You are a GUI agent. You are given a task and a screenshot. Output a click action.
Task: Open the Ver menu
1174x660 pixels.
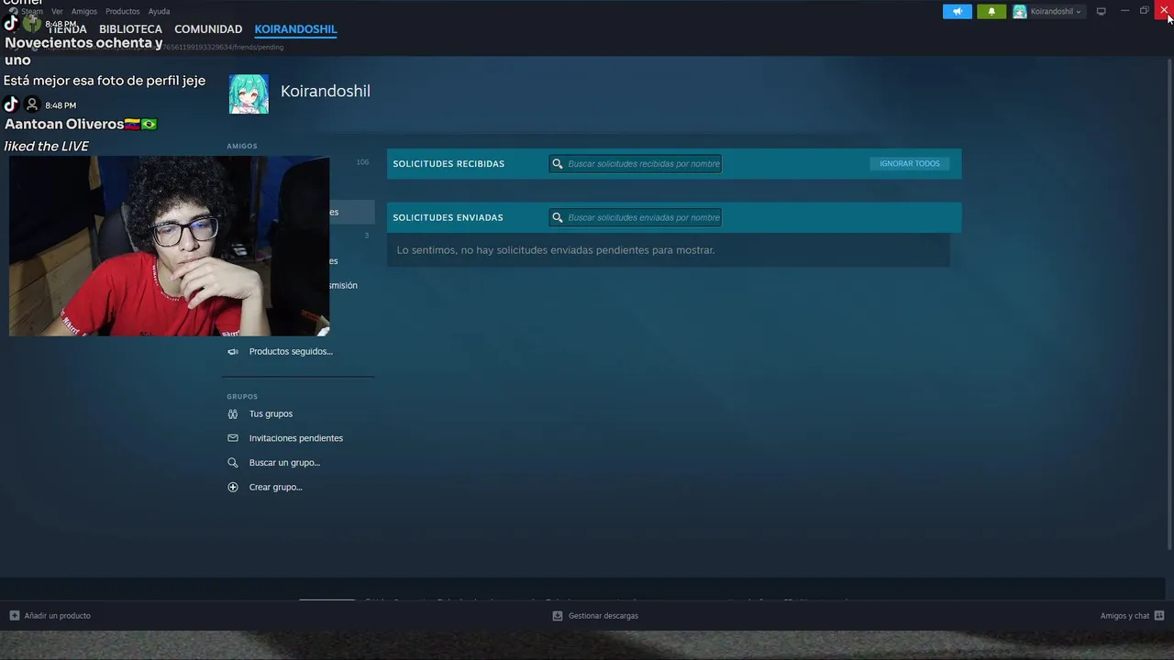pos(57,12)
